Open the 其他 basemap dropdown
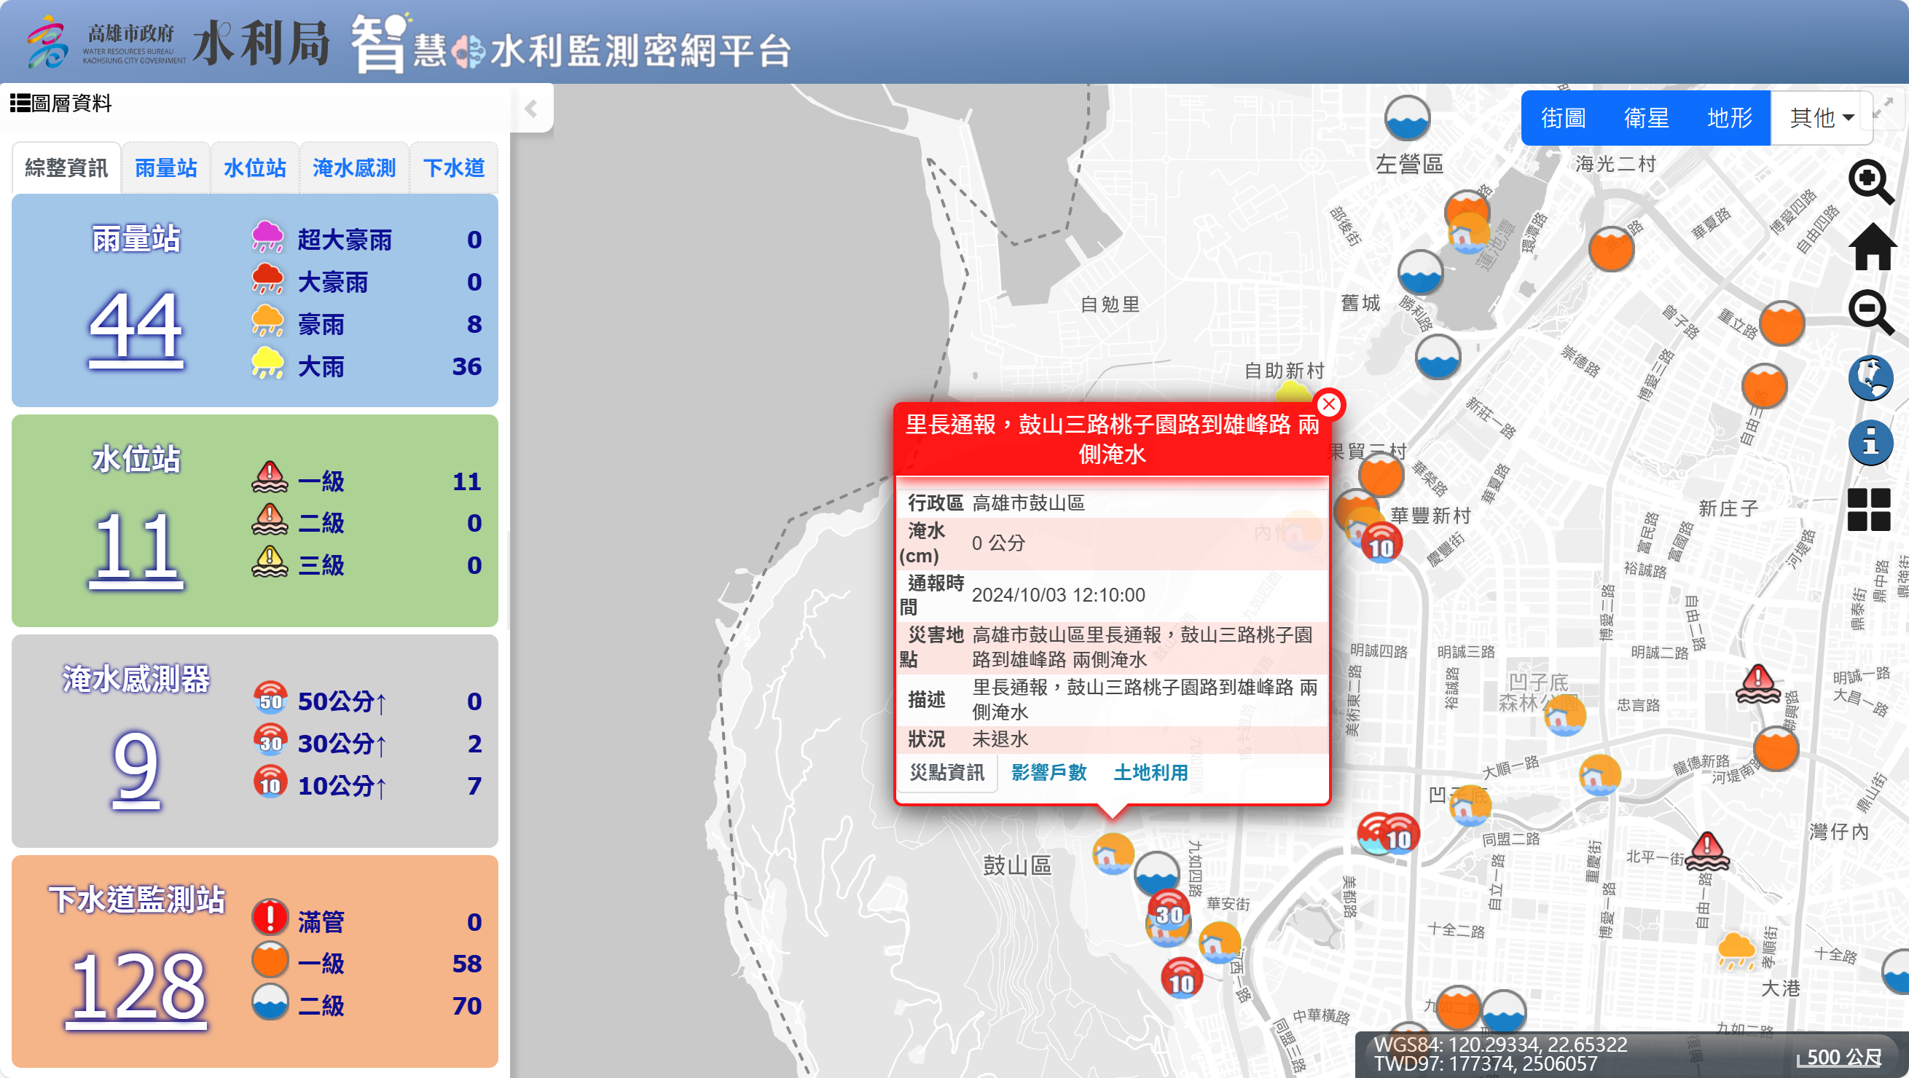Screen dimensions: 1909x1078 (1821, 118)
